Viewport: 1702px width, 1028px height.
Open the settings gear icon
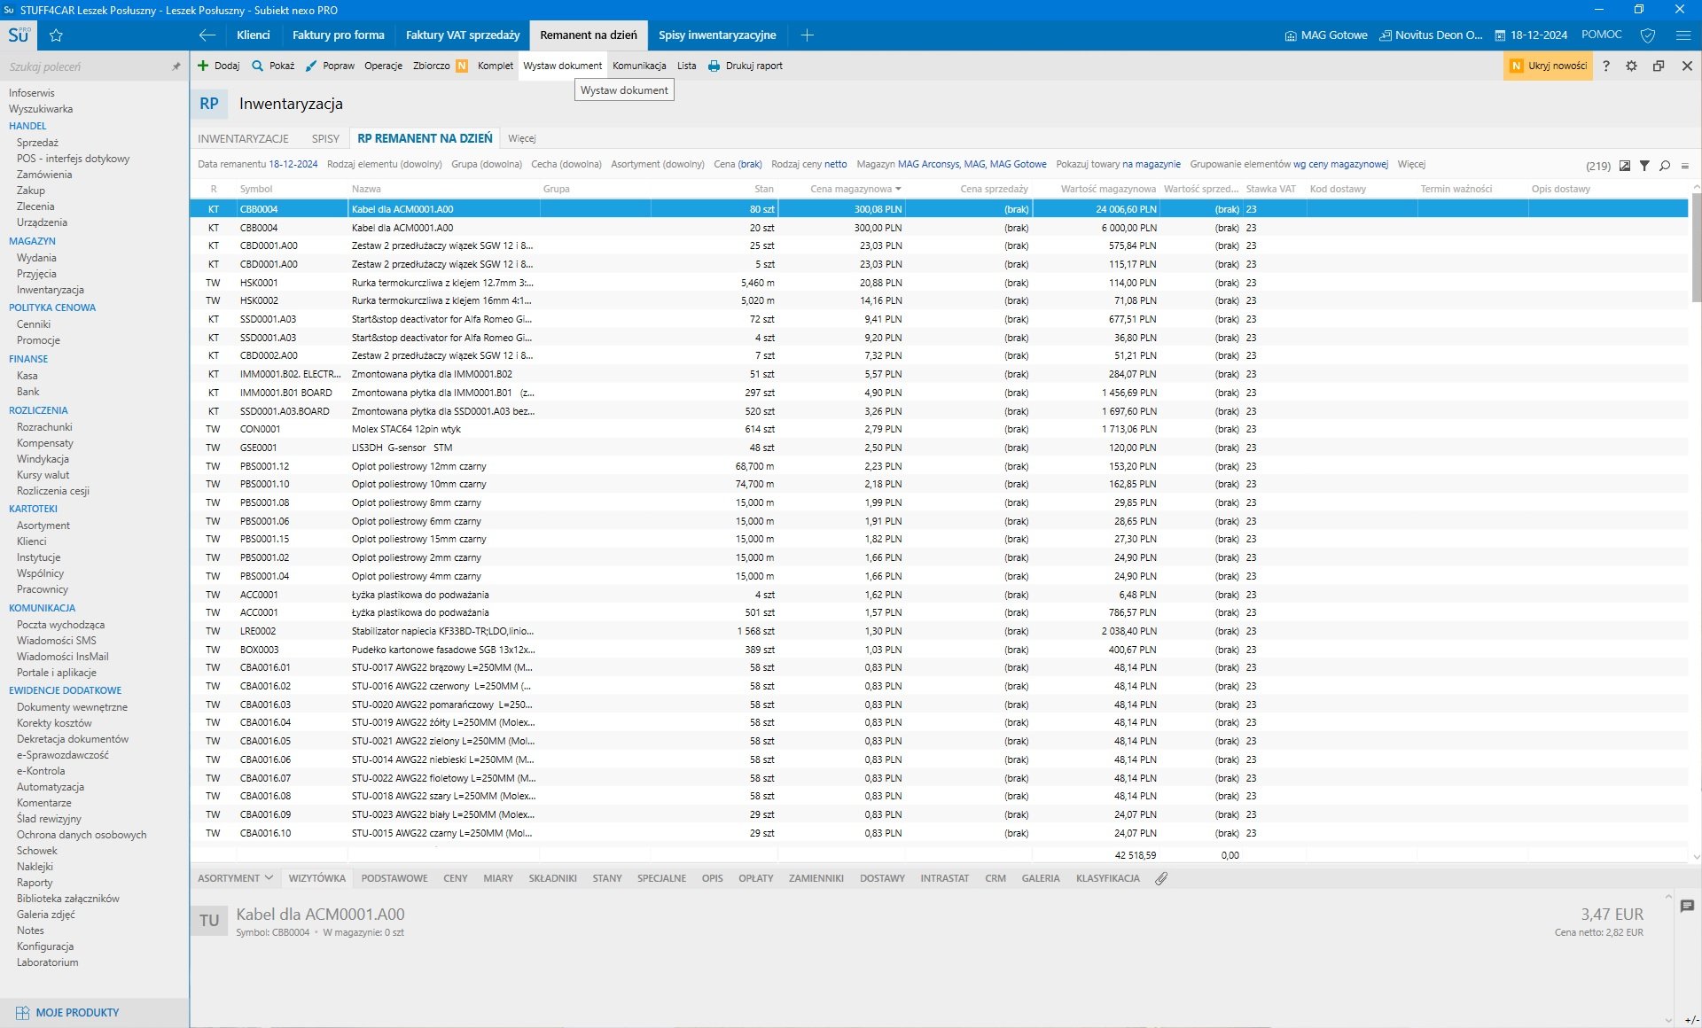click(x=1631, y=66)
